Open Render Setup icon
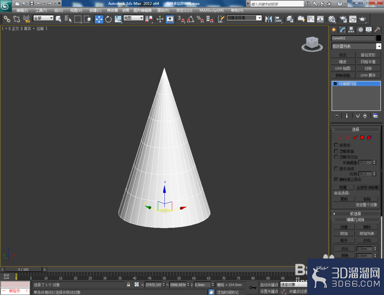 pyautogui.click(x=343, y=19)
